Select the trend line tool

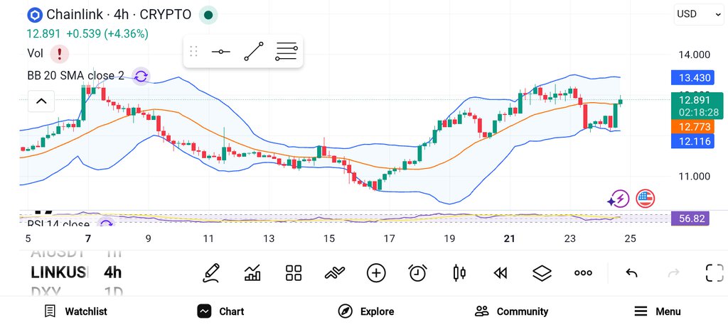coord(254,51)
